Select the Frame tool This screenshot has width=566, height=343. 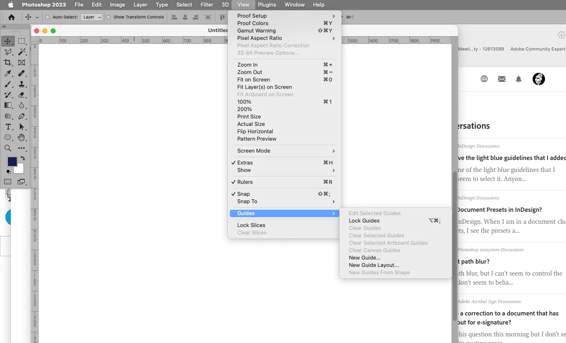[22, 63]
